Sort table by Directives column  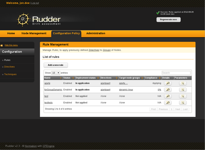pos(109,78)
